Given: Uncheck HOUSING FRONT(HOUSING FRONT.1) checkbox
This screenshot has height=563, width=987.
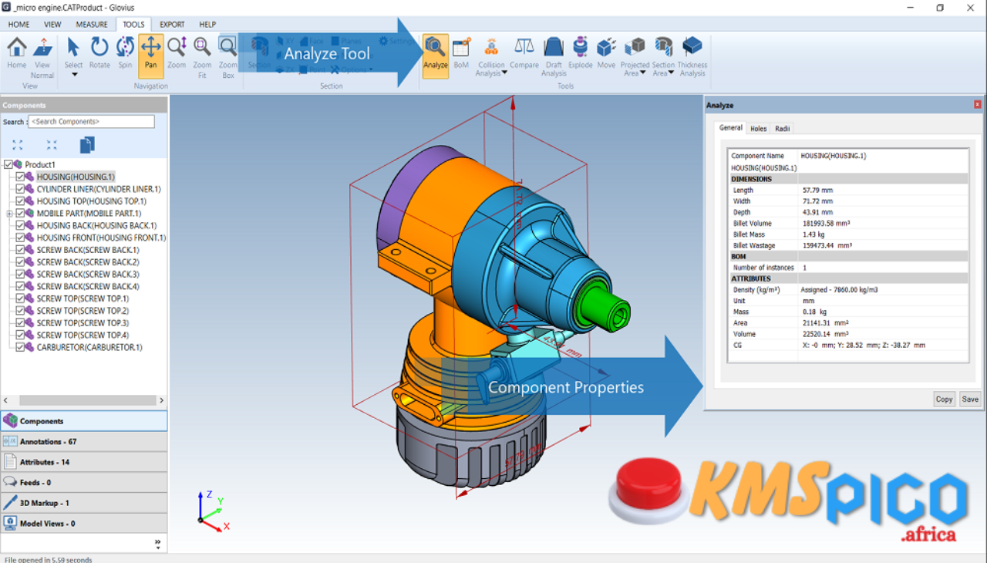Looking at the screenshot, I should [x=20, y=238].
